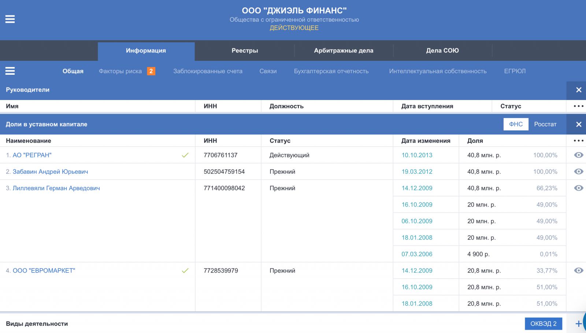586x333 pixels.
Task: Select INN value 502504759154
Action: [224, 171]
